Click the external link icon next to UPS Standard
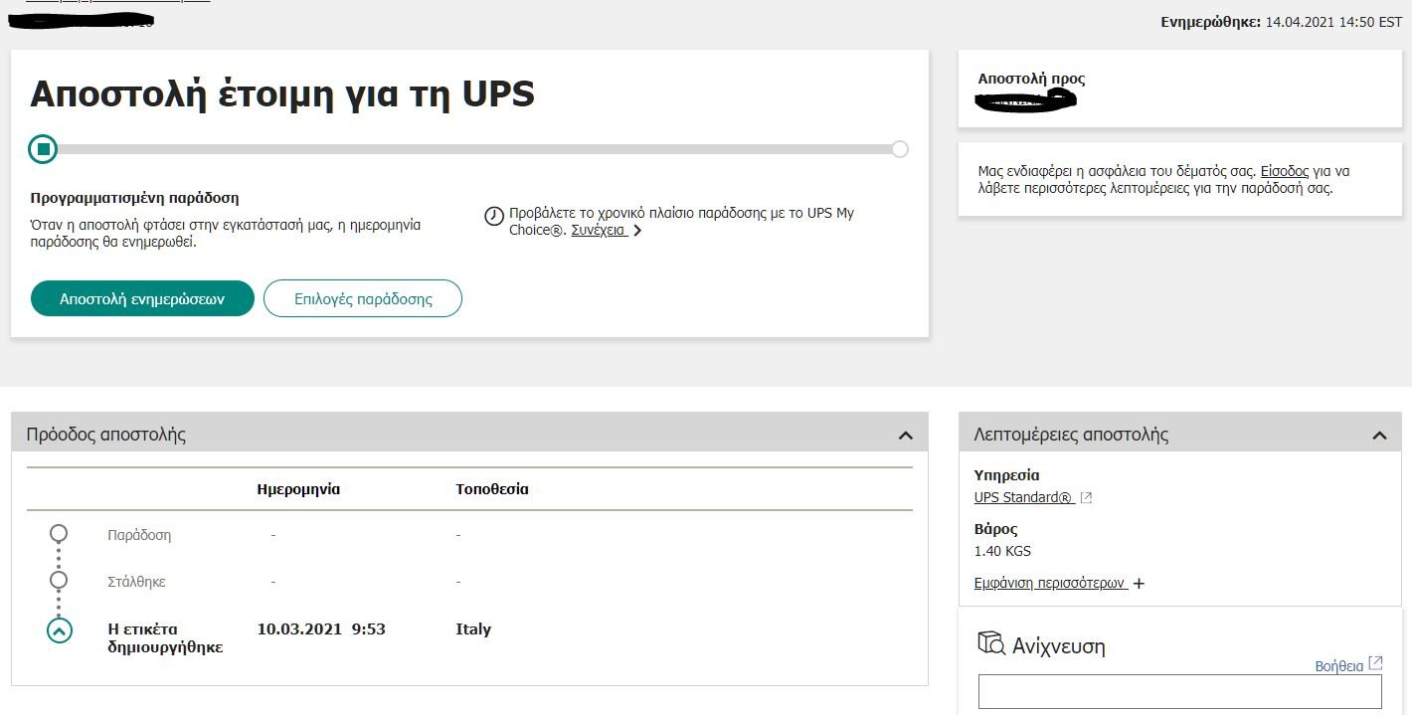The height and width of the screenshot is (715, 1412). [x=1086, y=497]
